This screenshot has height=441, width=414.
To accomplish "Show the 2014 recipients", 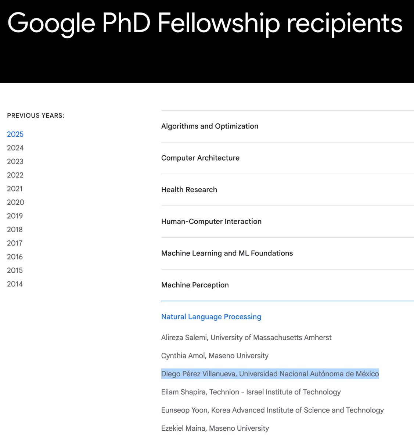I will pyautogui.click(x=15, y=284).
